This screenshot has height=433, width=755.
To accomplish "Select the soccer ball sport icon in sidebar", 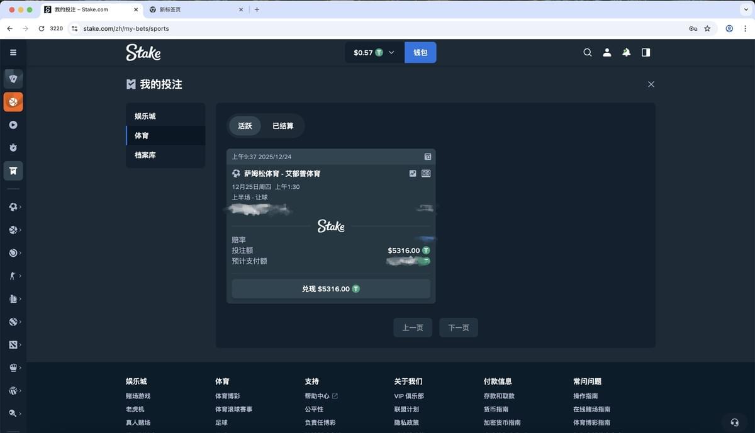I will point(13,207).
